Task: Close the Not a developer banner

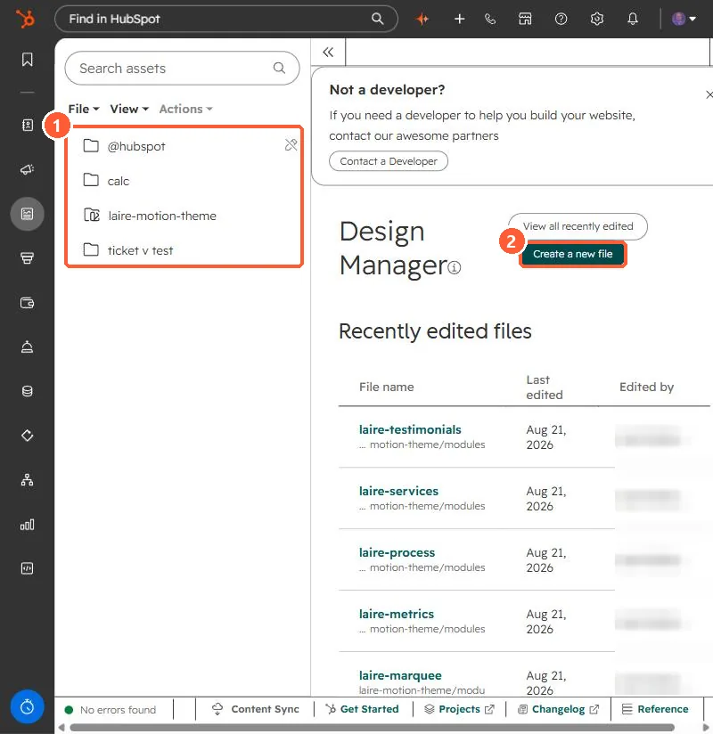Action: click(709, 94)
